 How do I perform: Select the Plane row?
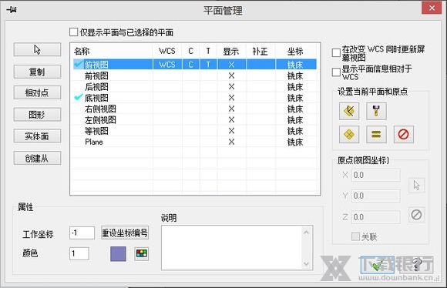coord(195,142)
